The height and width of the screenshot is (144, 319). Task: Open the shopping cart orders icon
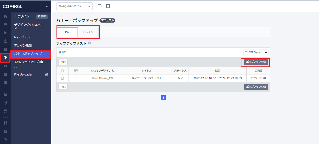5,25
